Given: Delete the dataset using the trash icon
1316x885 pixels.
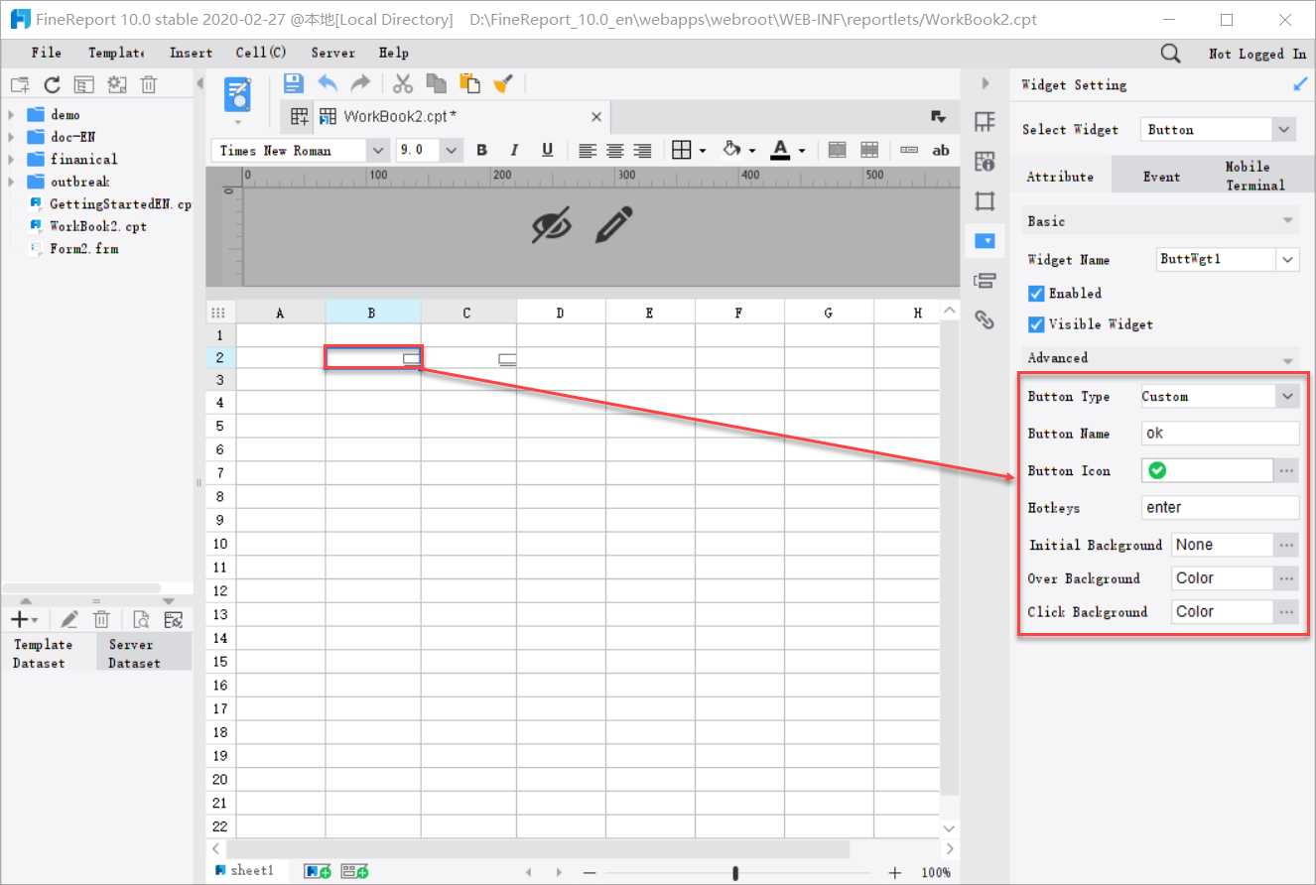Looking at the screenshot, I should point(101,618).
